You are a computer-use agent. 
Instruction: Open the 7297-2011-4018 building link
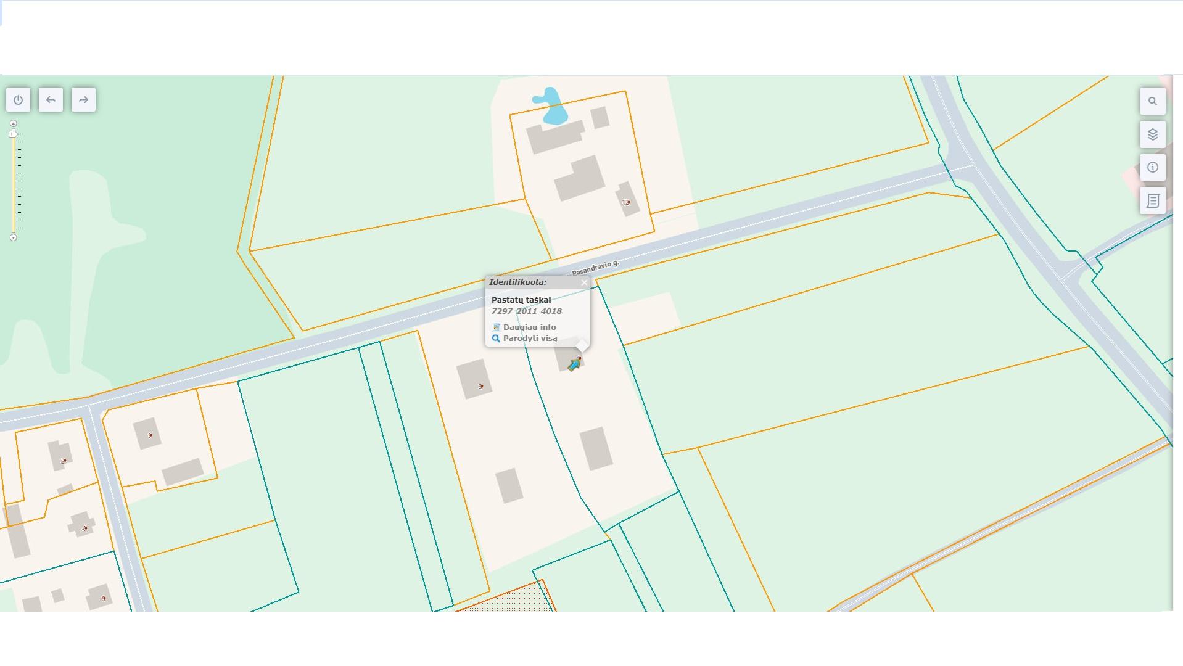click(x=527, y=311)
